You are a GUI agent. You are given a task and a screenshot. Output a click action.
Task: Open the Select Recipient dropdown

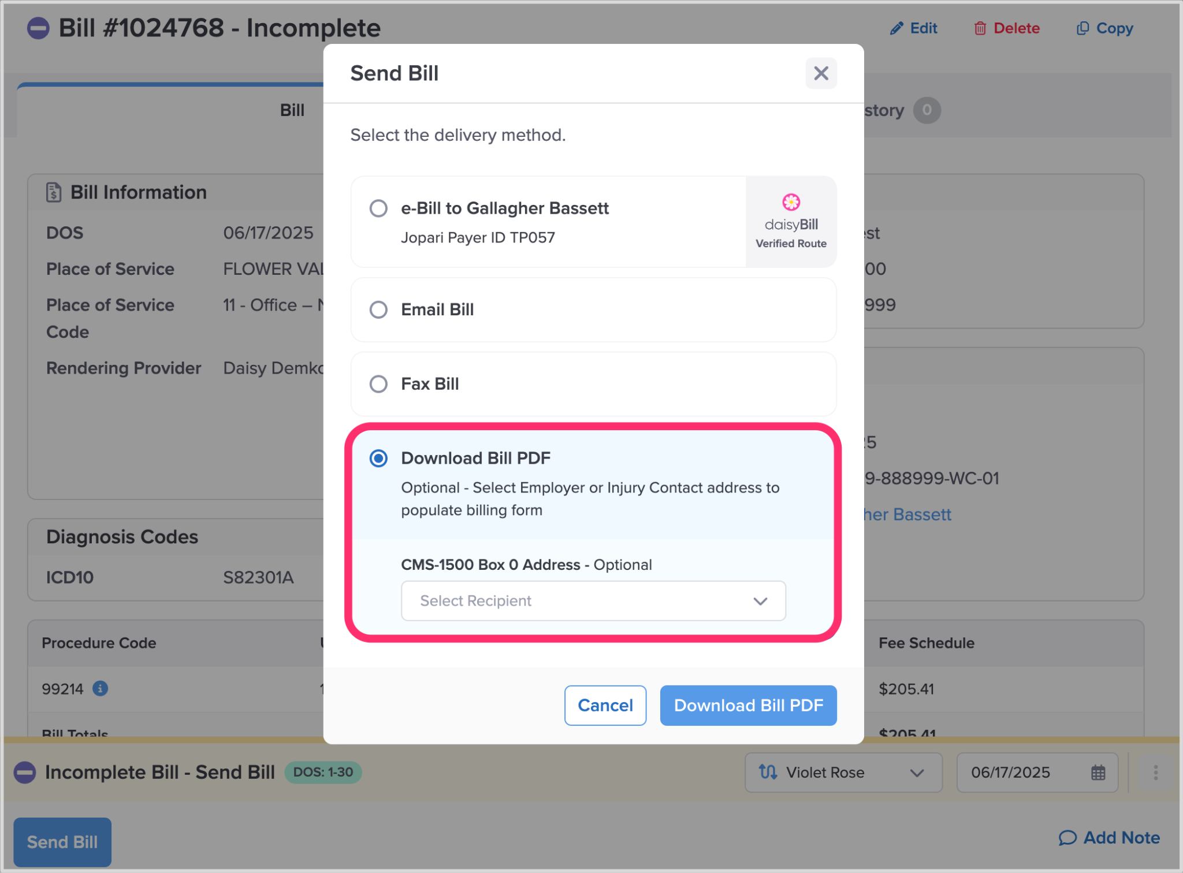tap(593, 600)
